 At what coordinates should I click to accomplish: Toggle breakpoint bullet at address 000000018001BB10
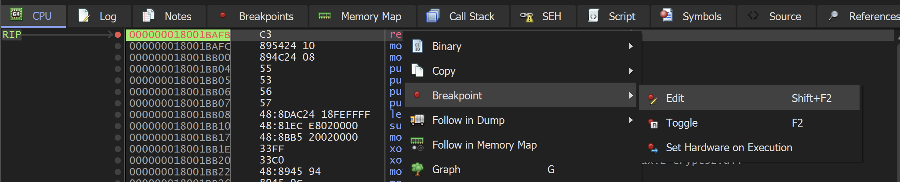click(118, 126)
